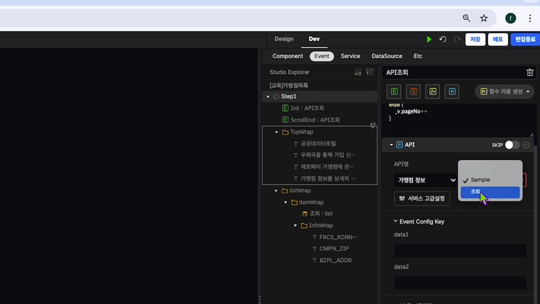Image resolution: width=540 pixels, height=304 pixels.
Task: Collapse the Event Config Key section
Action: click(396, 222)
